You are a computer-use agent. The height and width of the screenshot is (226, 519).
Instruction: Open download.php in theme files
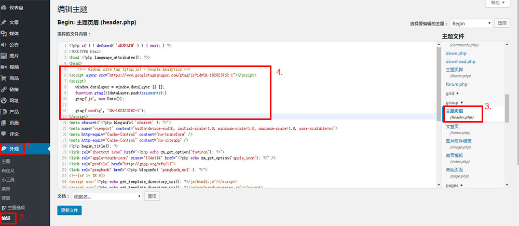(x=460, y=62)
